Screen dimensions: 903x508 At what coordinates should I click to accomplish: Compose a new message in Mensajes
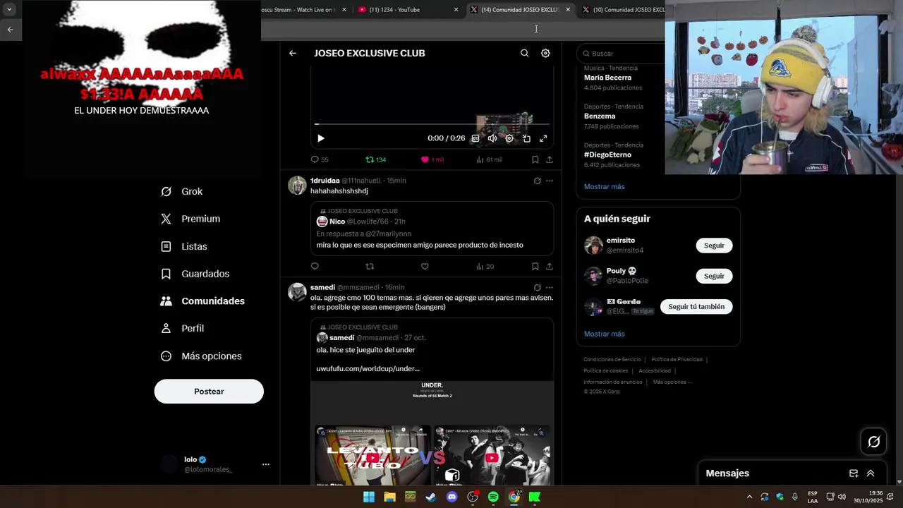tap(854, 473)
